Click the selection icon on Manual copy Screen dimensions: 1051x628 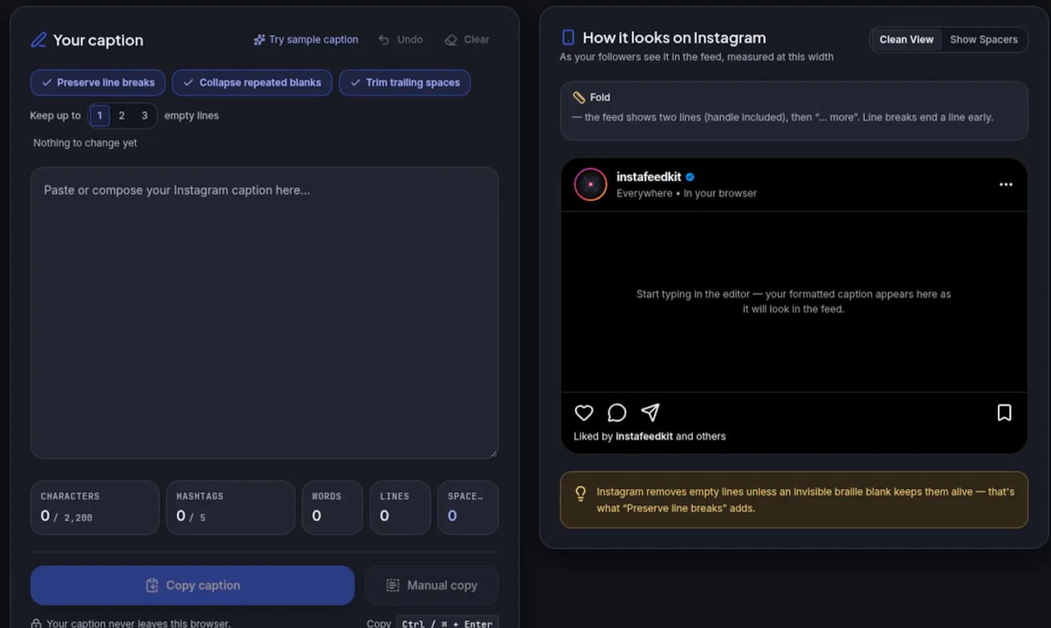393,585
